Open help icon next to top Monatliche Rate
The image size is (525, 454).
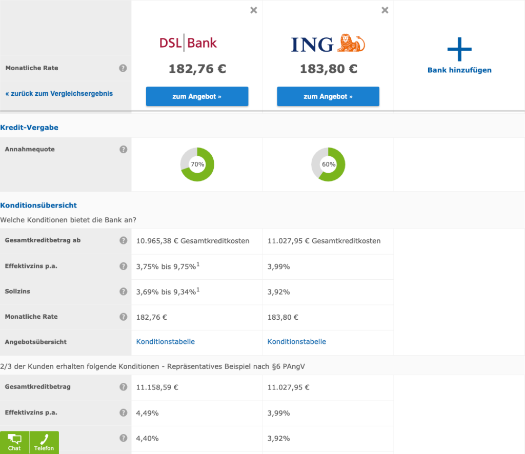click(x=123, y=68)
